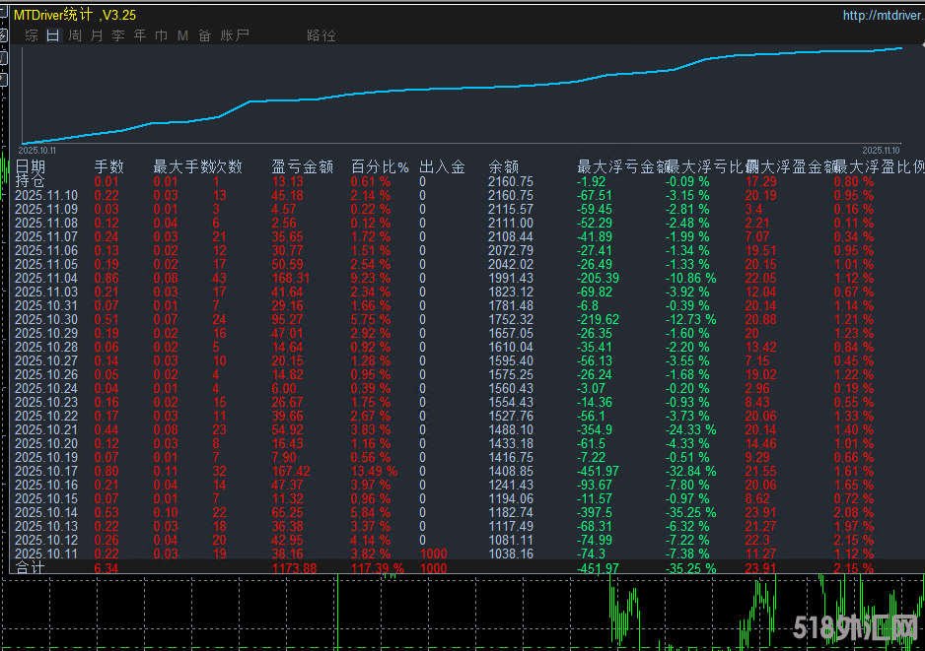Viewport: 925px width, 651px height.
Task: Click the 日期 column header
Action: point(30,167)
